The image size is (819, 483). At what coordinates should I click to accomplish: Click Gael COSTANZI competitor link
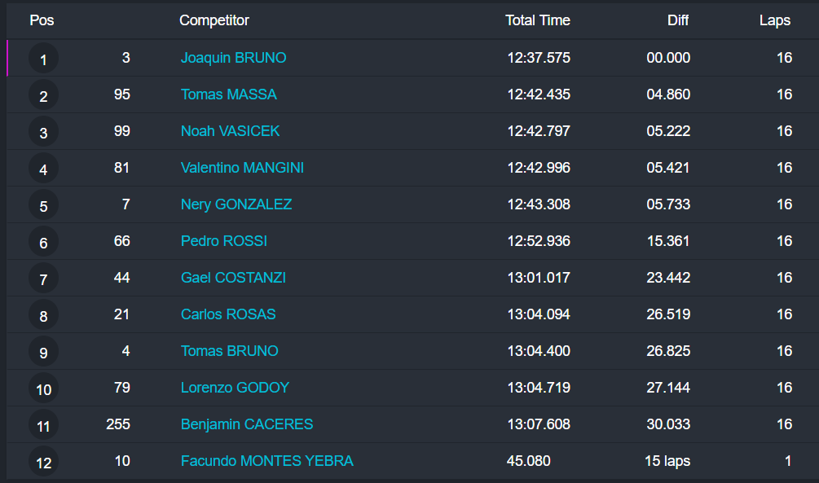click(x=233, y=278)
